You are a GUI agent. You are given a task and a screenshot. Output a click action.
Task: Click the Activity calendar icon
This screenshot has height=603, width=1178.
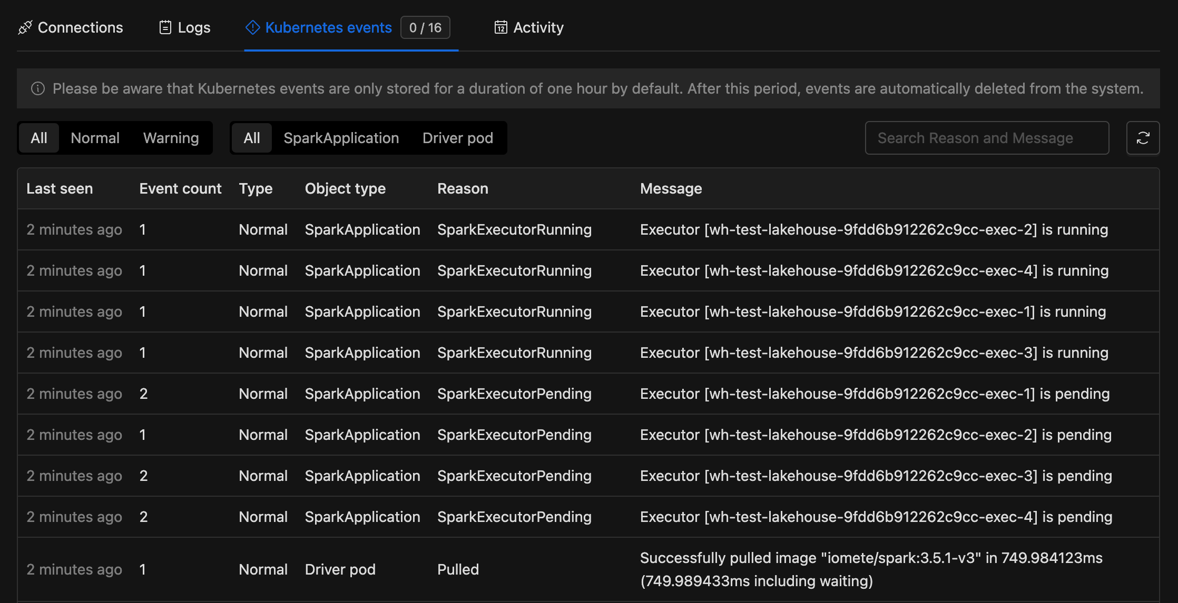(499, 26)
